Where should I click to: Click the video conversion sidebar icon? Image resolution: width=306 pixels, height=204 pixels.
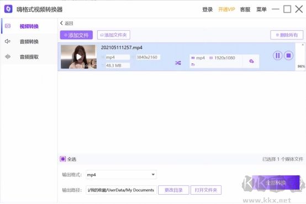[x=8, y=26]
